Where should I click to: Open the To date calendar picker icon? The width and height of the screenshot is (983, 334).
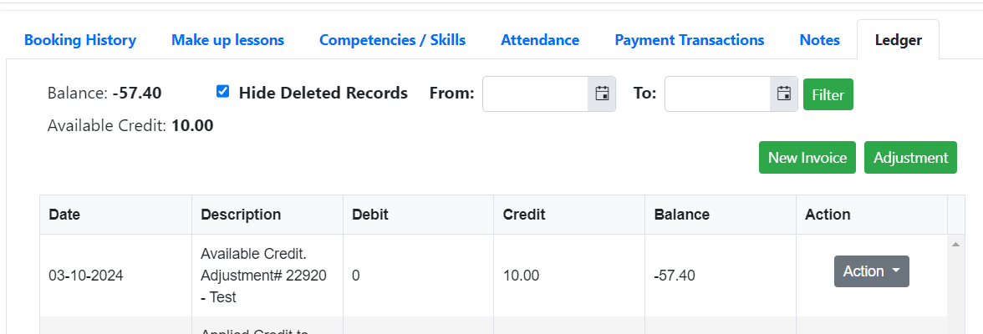pyautogui.click(x=784, y=94)
